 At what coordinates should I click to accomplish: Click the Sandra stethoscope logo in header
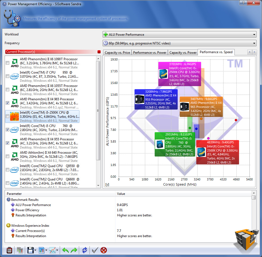(12, 18)
